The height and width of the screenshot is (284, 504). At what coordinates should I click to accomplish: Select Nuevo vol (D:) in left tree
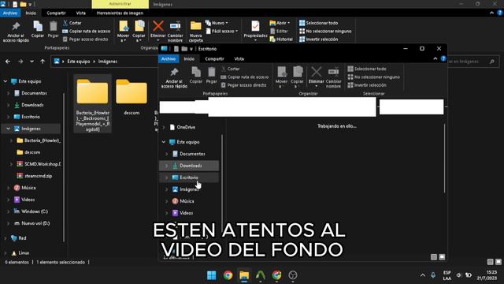click(35, 223)
